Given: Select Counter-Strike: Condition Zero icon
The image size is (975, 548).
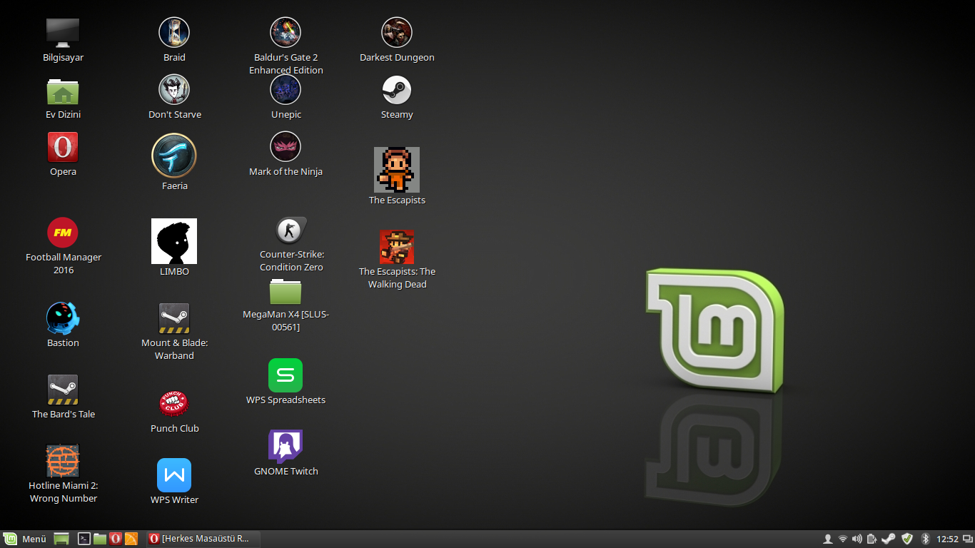Looking at the screenshot, I should [x=291, y=231].
